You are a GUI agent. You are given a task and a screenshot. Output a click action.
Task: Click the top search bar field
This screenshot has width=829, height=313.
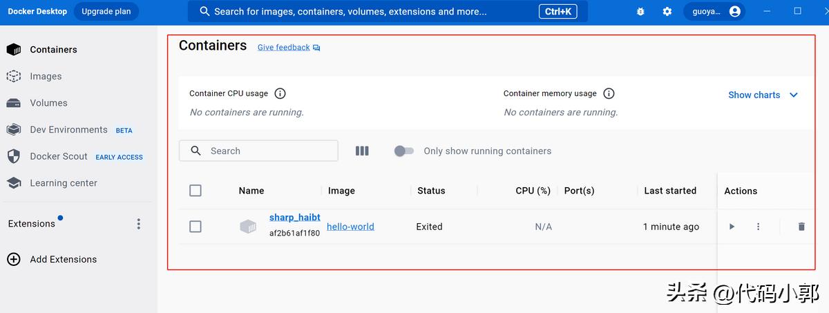coord(388,12)
